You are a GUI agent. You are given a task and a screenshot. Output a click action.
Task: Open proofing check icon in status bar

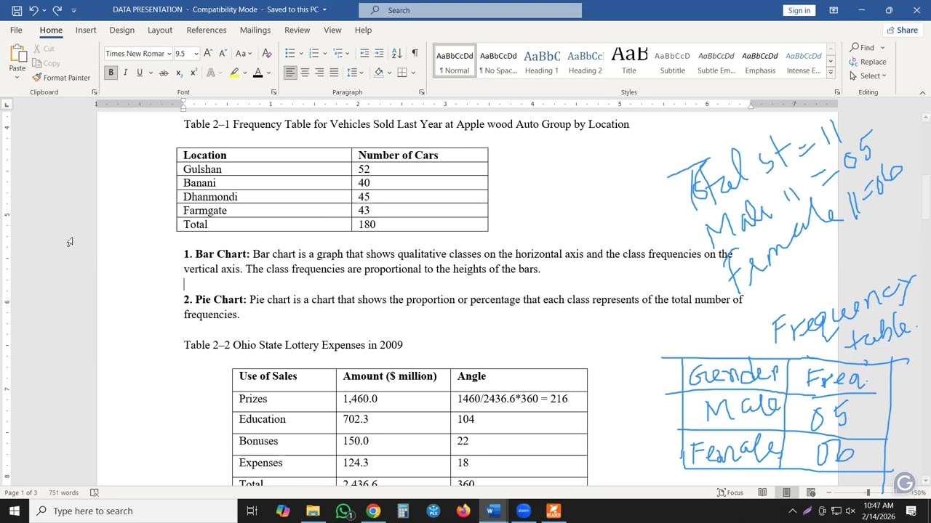pos(94,492)
